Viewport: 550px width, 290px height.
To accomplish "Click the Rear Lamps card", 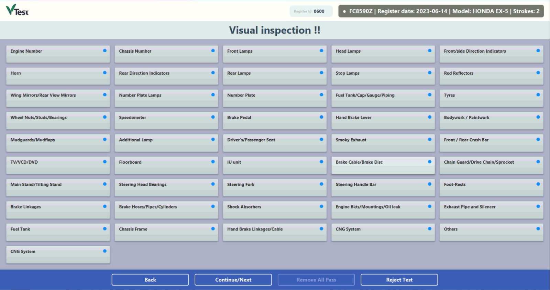I will coord(275,76).
